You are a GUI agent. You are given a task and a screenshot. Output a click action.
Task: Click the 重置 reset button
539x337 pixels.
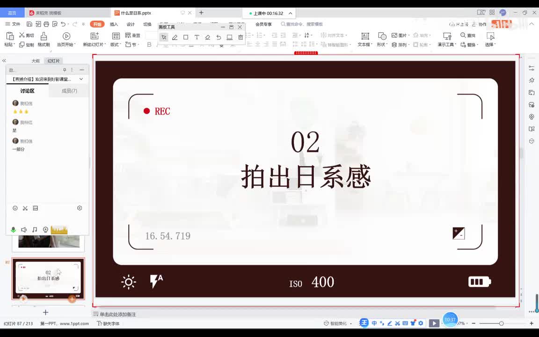(133, 35)
